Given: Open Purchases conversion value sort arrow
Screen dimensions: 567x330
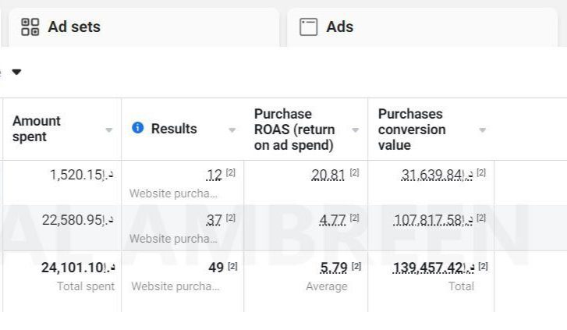Looking at the screenshot, I should [x=482, y=130].
